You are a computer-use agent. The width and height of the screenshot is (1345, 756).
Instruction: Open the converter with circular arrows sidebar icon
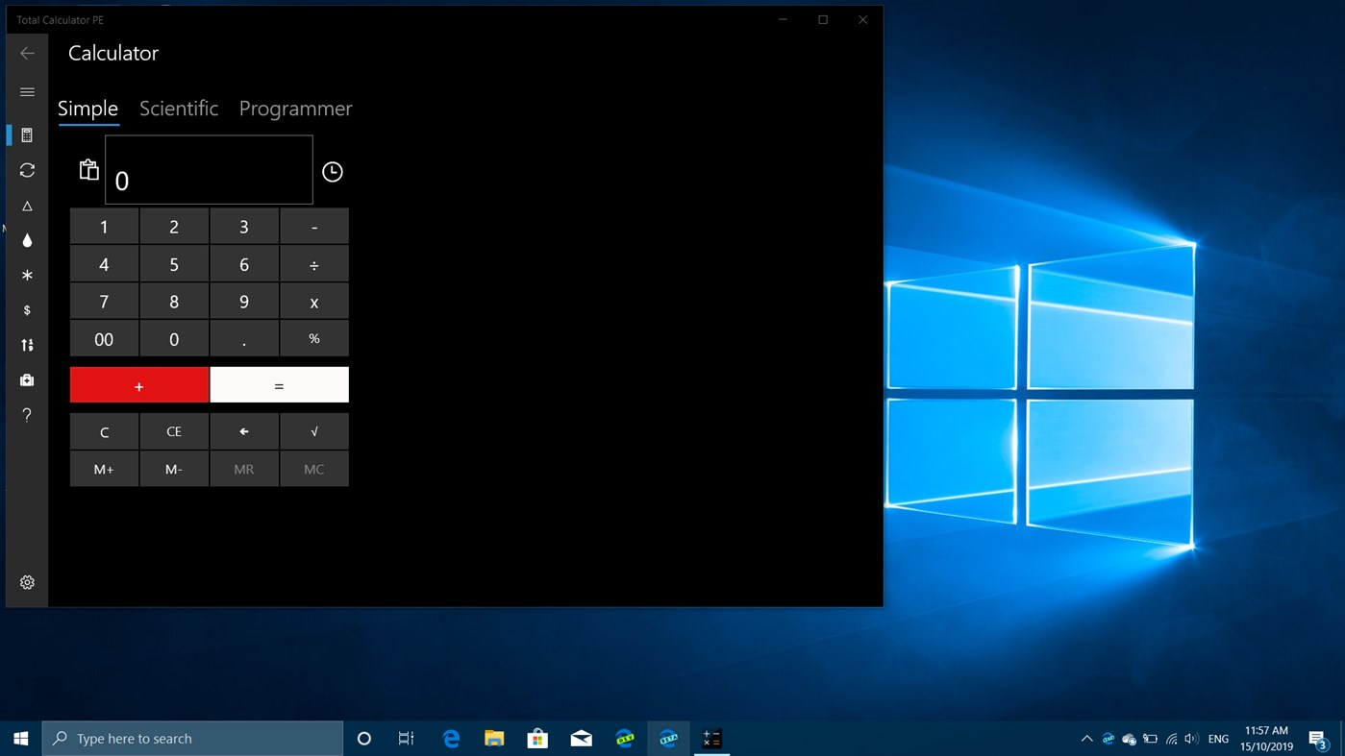click(x=26, y=170)
